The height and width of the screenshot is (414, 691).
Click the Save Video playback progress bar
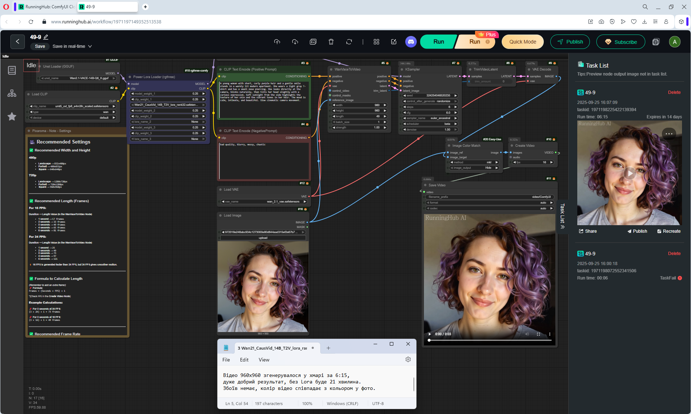click(x=489, y=340)
